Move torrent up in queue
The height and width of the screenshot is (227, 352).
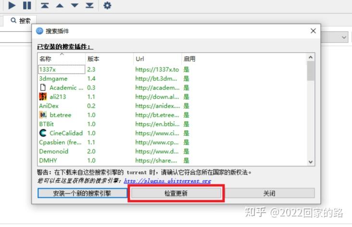pyautogui.click(x=60, y=5)
